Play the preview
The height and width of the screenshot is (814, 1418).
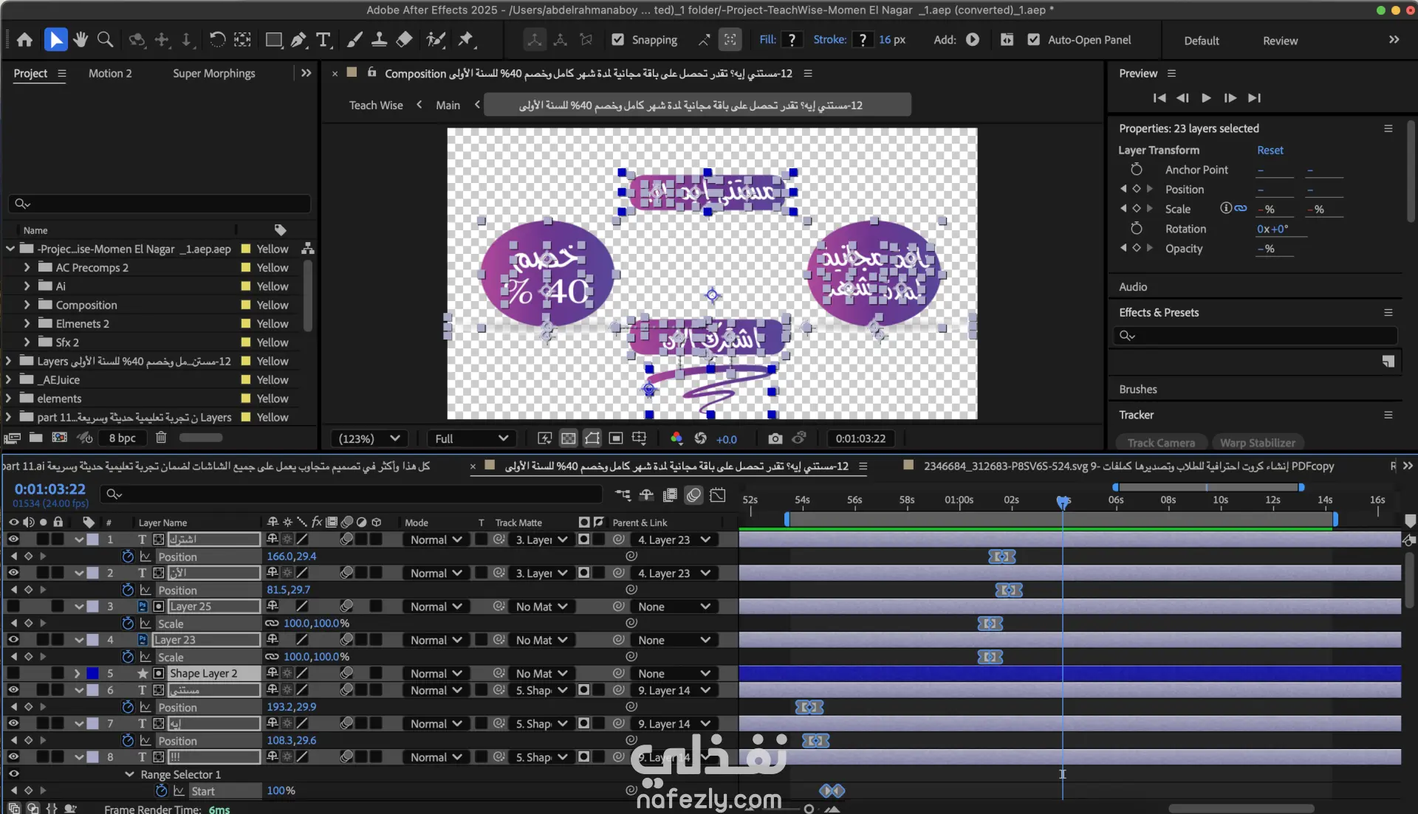pos(1206,98)
